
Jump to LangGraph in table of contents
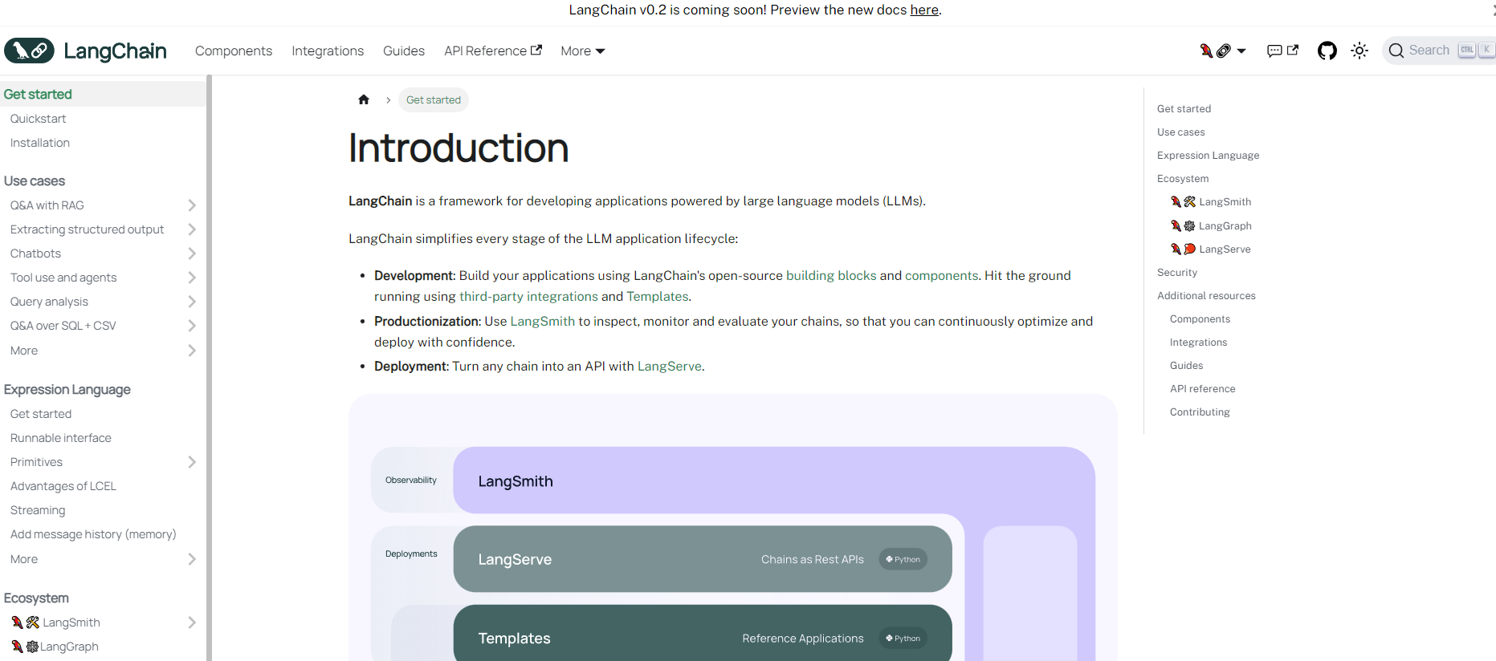(1211, 226)
